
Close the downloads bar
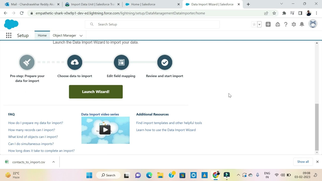point(317,162)
